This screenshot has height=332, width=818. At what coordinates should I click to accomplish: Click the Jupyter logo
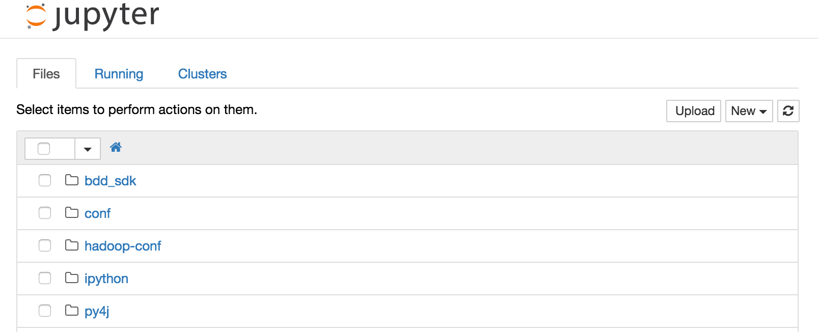92,16
